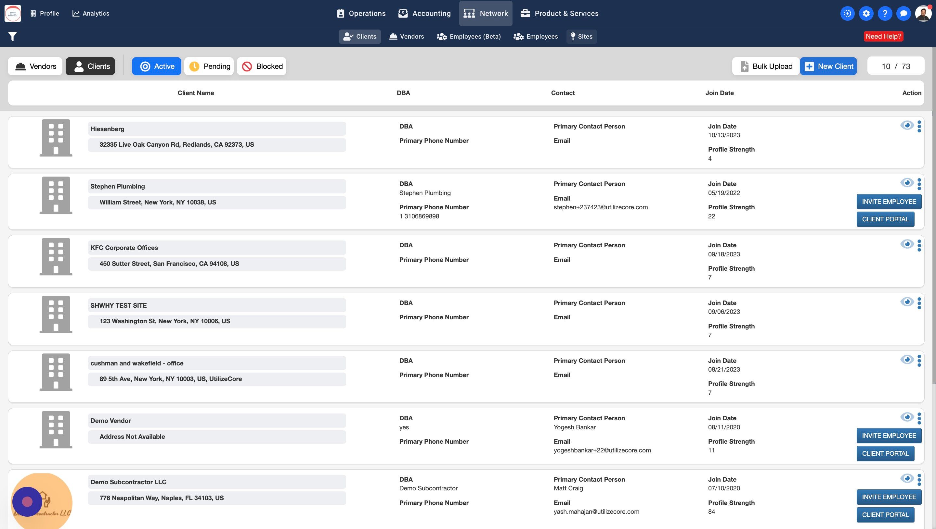Click the clock shortcut icon in header
Image resolution: width=936 pixels, height=529 pixels.
coord(847,13)
